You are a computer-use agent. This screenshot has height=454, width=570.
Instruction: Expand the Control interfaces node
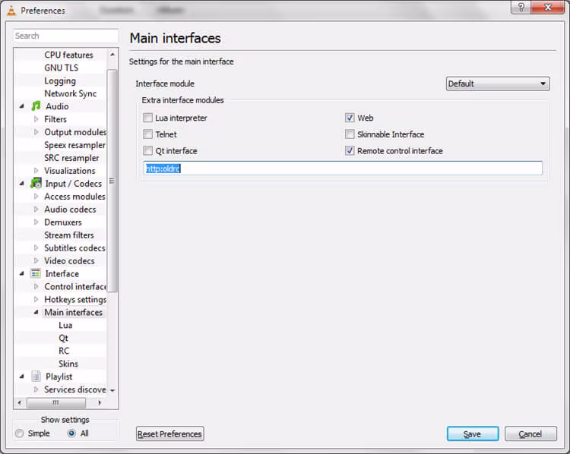pyautogui.click(x=36, y=286)
